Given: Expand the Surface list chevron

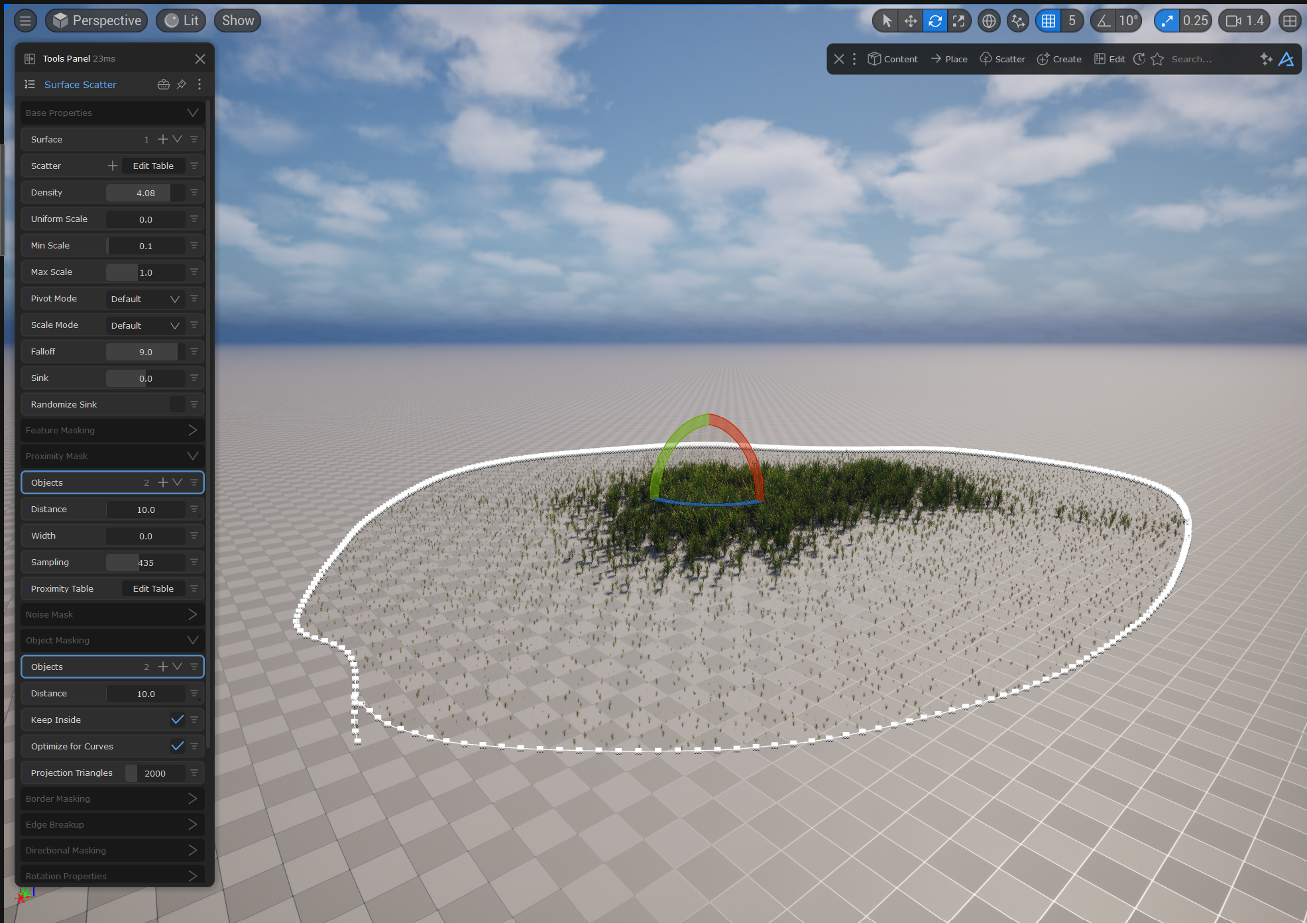Looking at the screenshot, I should [x=177, y=139].
